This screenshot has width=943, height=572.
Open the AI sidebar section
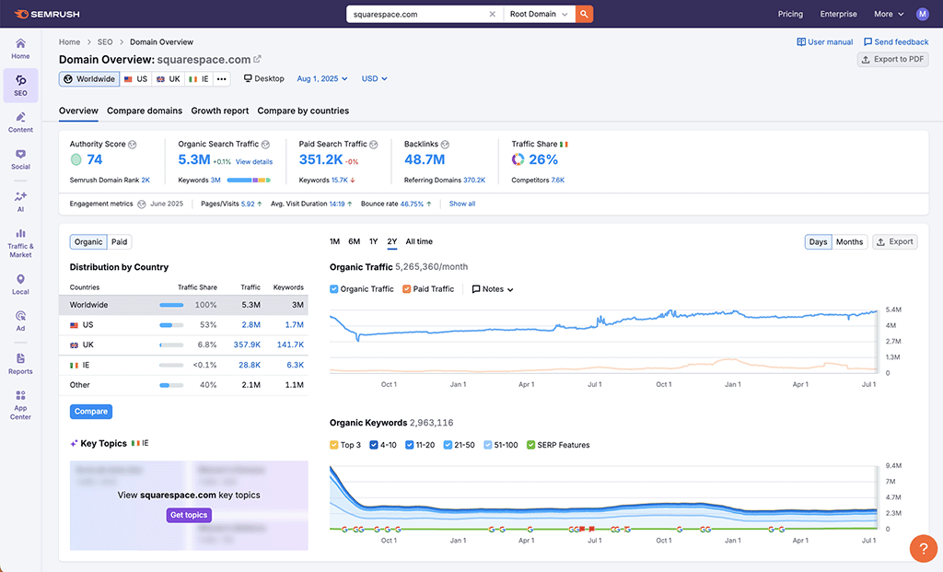20,202
